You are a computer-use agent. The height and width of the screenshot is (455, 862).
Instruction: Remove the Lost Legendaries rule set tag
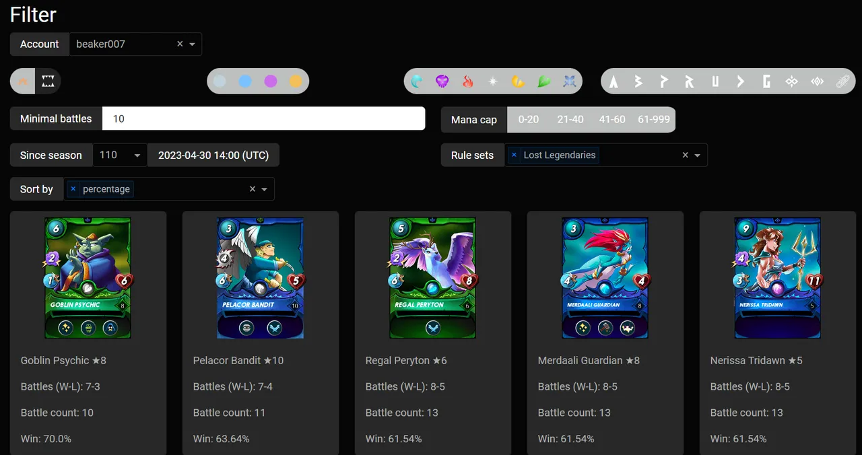tap(515, 155)
